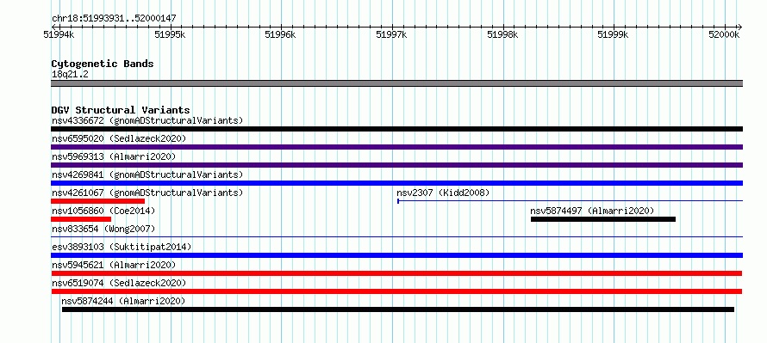
Task: Click the 51994k ruler tick label
Action: (x=59, y=34)
